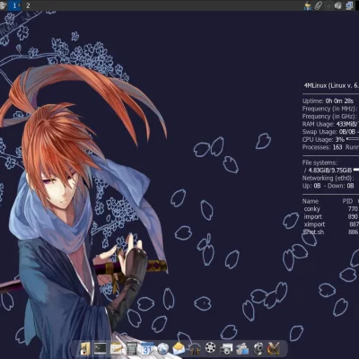
Task: Click the 'import' process row with PID 890
Action: click(330, 216)
